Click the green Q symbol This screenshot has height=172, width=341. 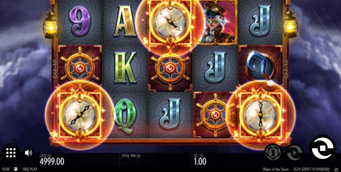coord(125,116)
